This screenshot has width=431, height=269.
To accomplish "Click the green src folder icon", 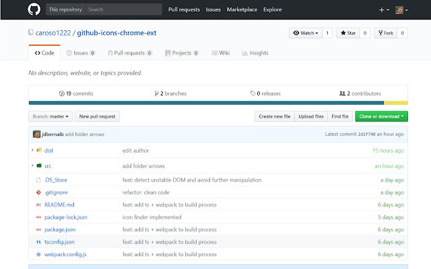I will click(x=39, y=165).
